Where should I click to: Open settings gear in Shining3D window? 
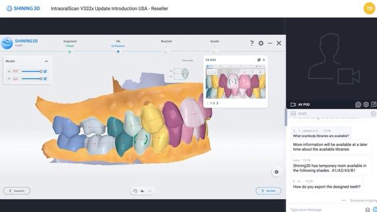(x=261, y=43)
